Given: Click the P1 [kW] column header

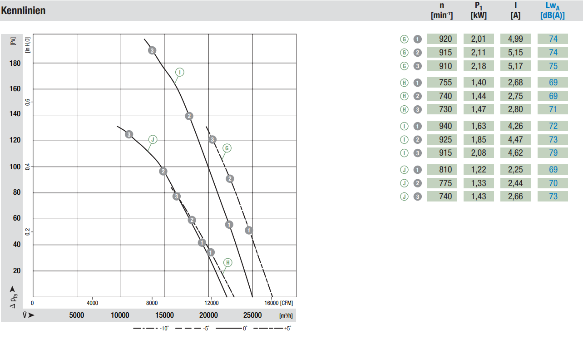Looking at the screenshot, I should click(x=479, y=10).
